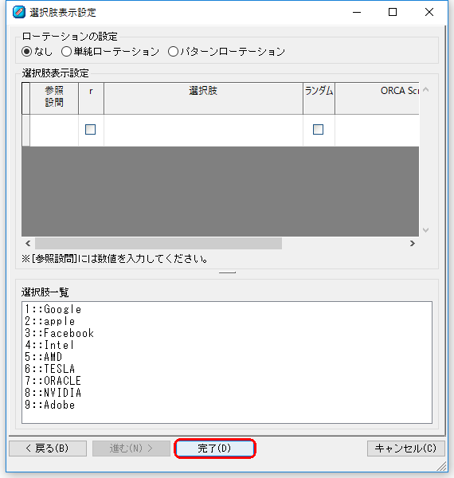Screen dimensions: 454x478
Task: Click the table's scroll down arrow
Action: point(426,230)
